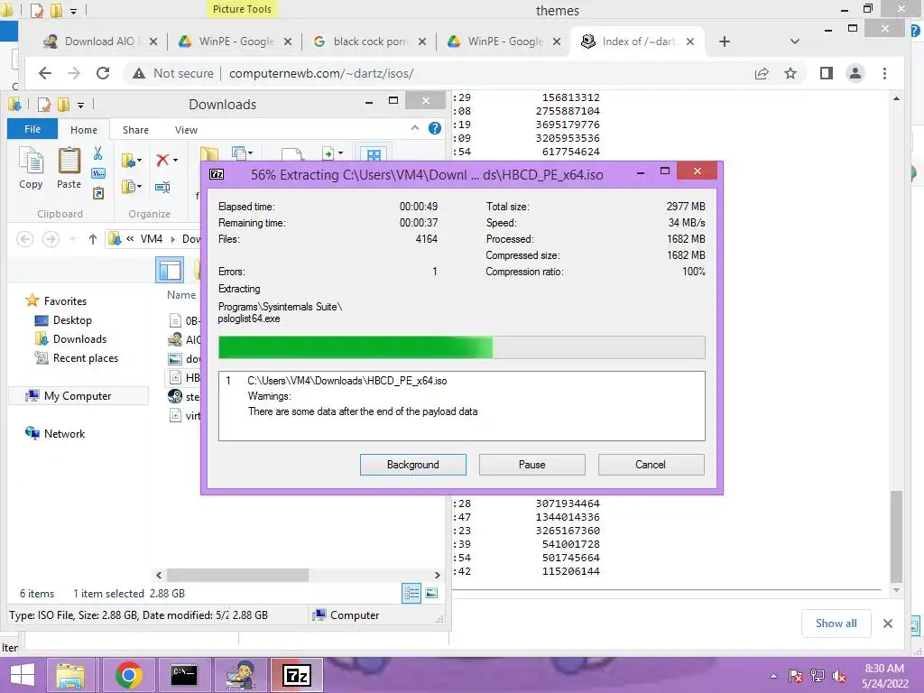This screenshot has width=924, height=693.
Task: Switch Explorer to large thumbnails view icon
Action: (431, 594)
